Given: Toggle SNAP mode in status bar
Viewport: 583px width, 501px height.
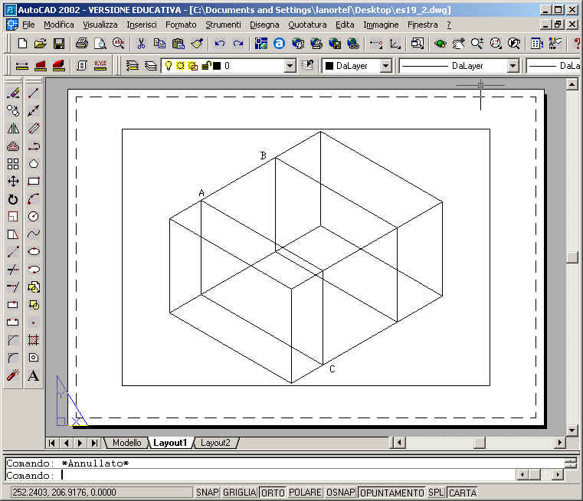Looking at the screenshot, I should 207,493.
